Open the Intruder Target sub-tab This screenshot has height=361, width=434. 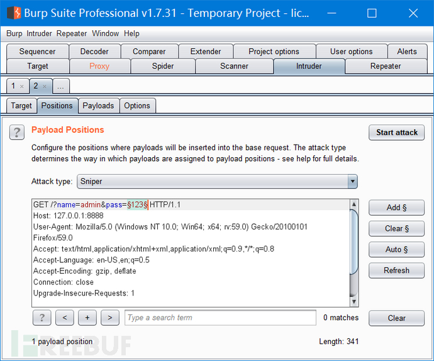(x=21, y=106)
